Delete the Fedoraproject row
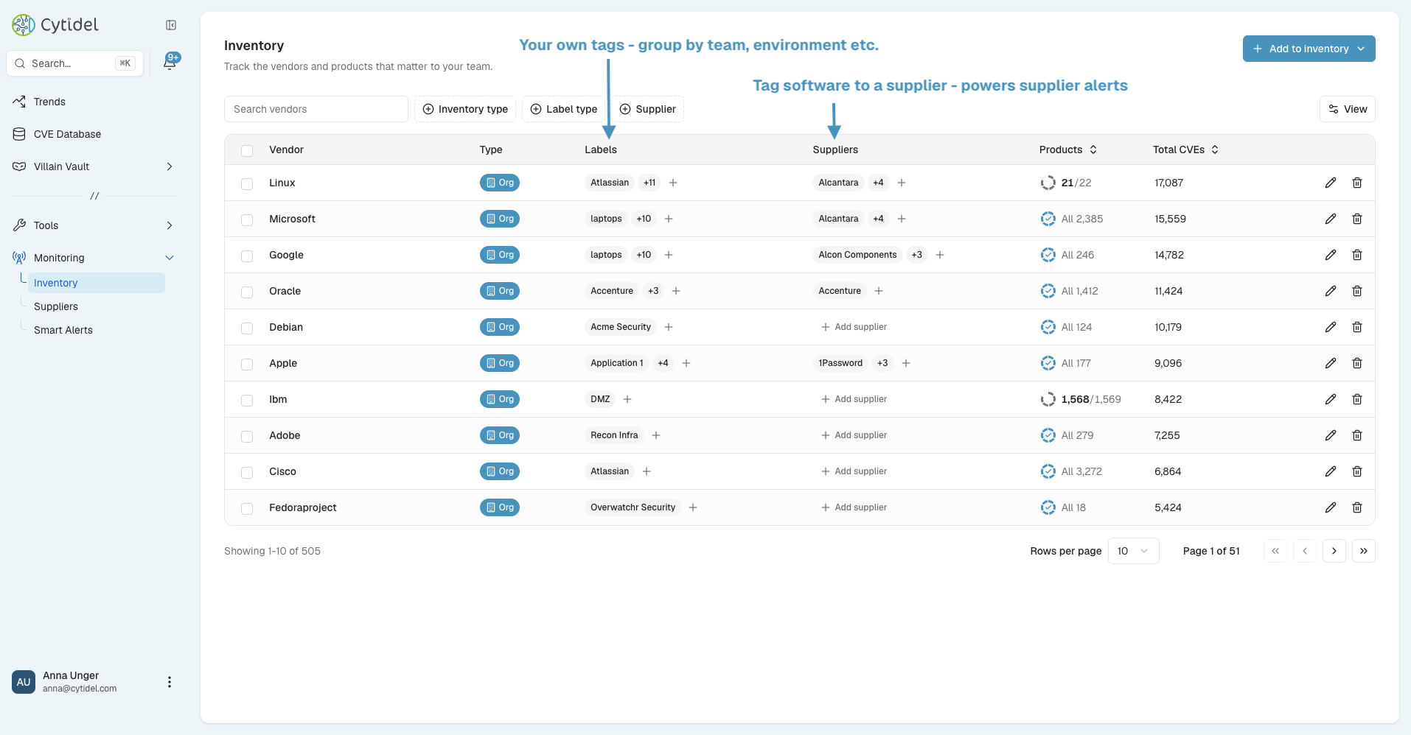The height and width of the screenshot is (735, 1411). (x=1357, y=507)
